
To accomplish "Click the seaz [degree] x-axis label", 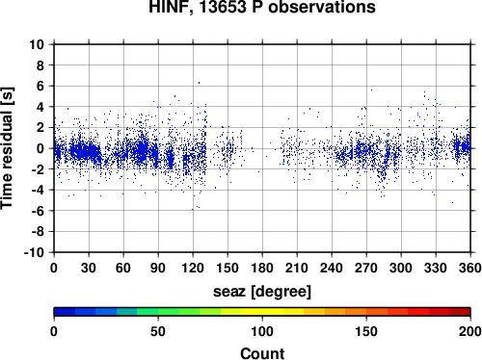I will click(262, 292).
